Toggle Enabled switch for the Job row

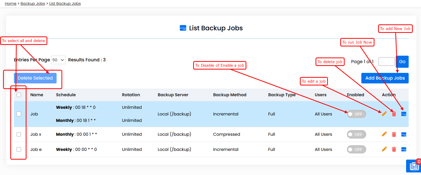tap(356, 114)
